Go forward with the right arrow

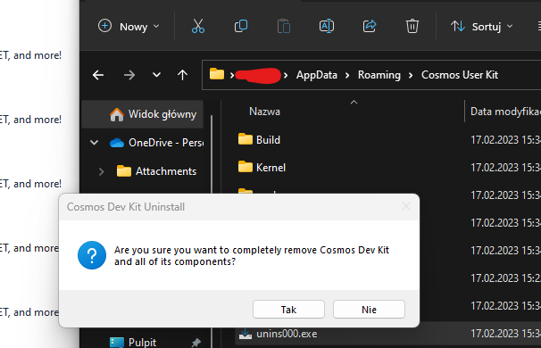point(129,75)
